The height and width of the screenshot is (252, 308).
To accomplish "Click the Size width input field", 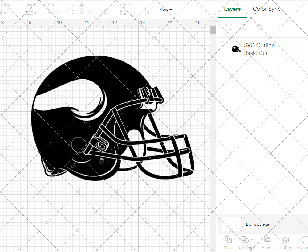I will tap(62, 12).
